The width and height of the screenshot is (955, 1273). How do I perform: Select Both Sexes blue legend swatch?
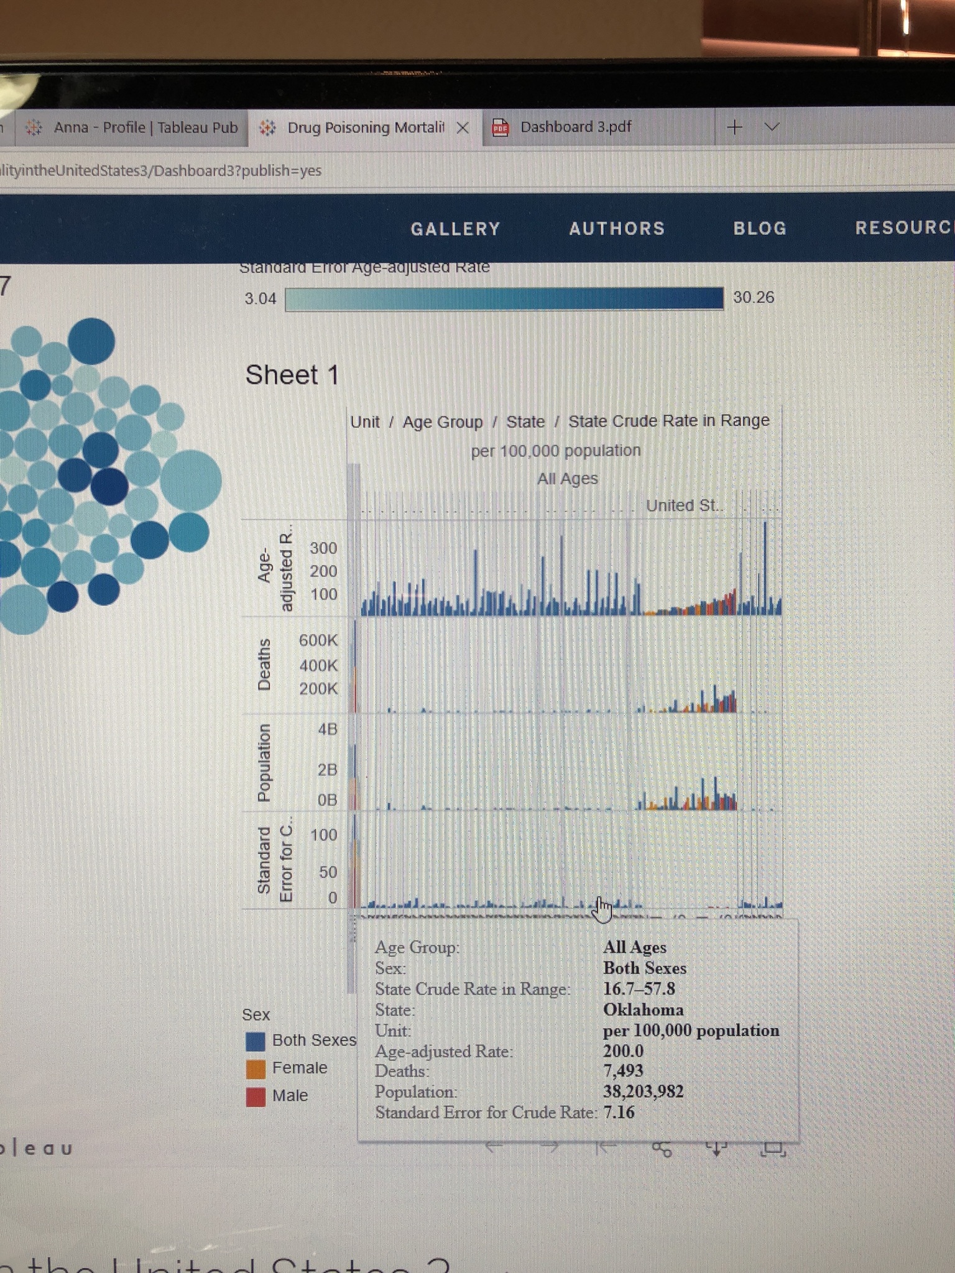coord(256,1041)
